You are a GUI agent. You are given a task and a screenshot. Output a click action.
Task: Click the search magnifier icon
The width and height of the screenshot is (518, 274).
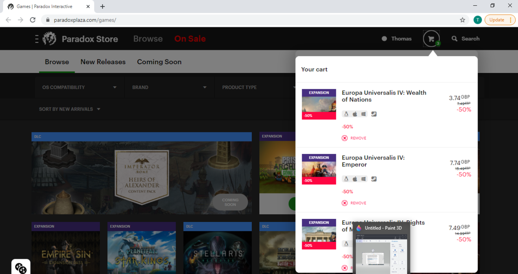coord(454,39)
